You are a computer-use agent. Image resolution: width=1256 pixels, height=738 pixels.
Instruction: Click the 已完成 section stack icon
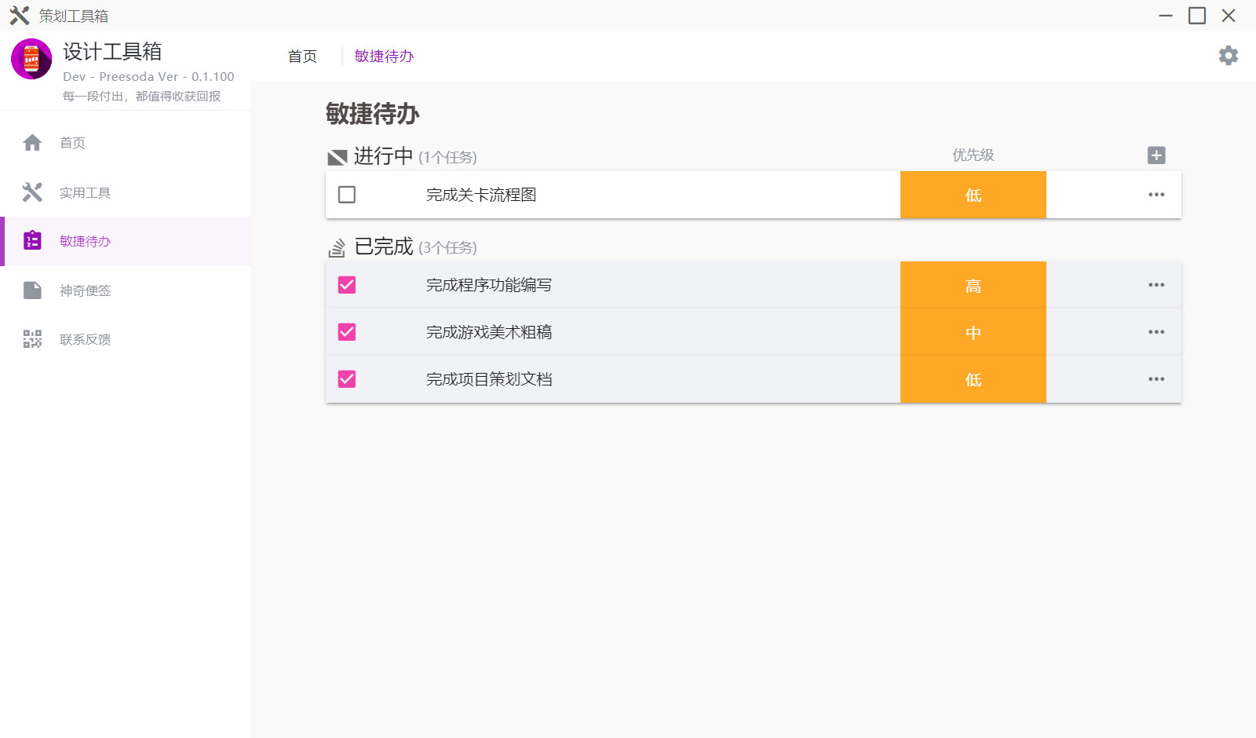(x=338, y=247)
